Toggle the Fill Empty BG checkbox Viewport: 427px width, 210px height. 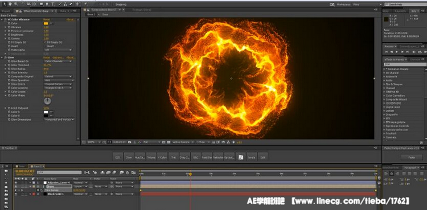(x=45, y=43)
